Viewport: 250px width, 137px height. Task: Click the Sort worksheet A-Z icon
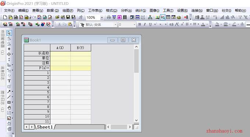[x=208, y=17]
